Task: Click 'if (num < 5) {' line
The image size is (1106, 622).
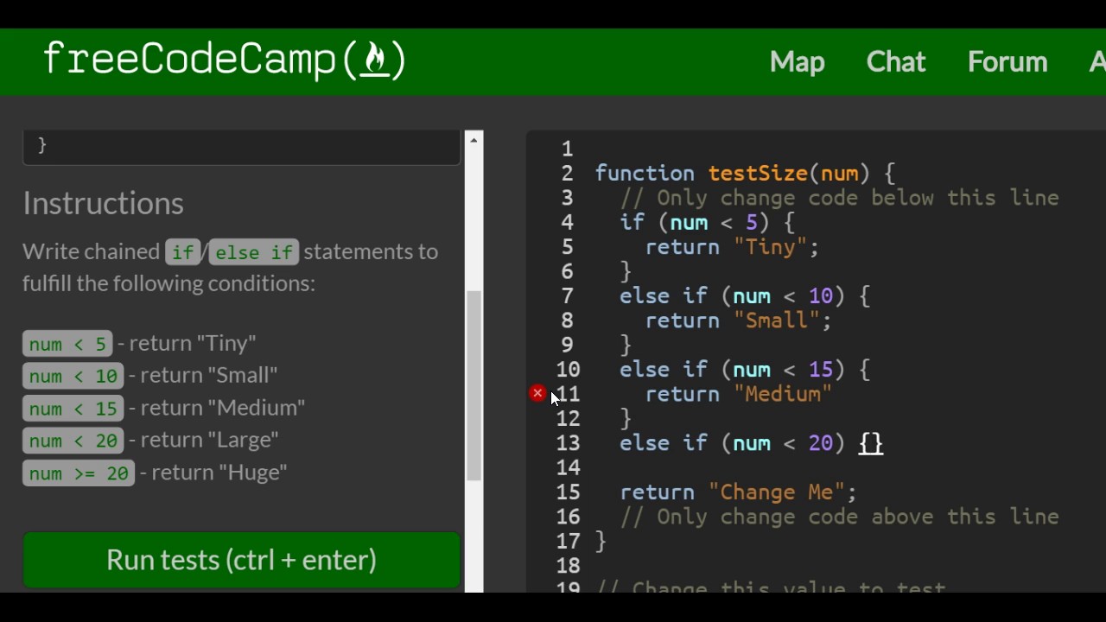Action: point(707,223)
